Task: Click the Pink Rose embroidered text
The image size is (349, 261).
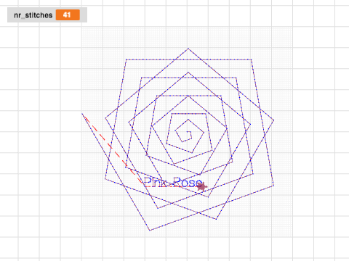Action: (x=173, y=183)
